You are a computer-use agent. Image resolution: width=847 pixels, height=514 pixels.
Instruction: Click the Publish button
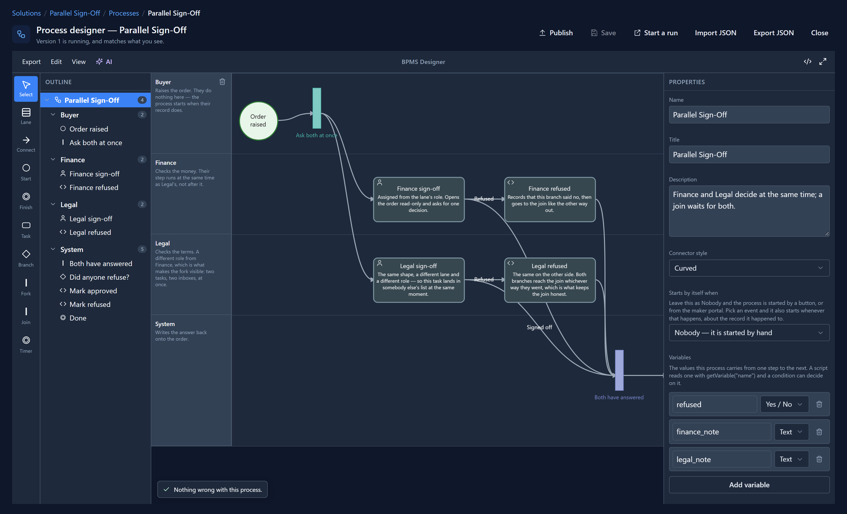(x=556, y=33)
